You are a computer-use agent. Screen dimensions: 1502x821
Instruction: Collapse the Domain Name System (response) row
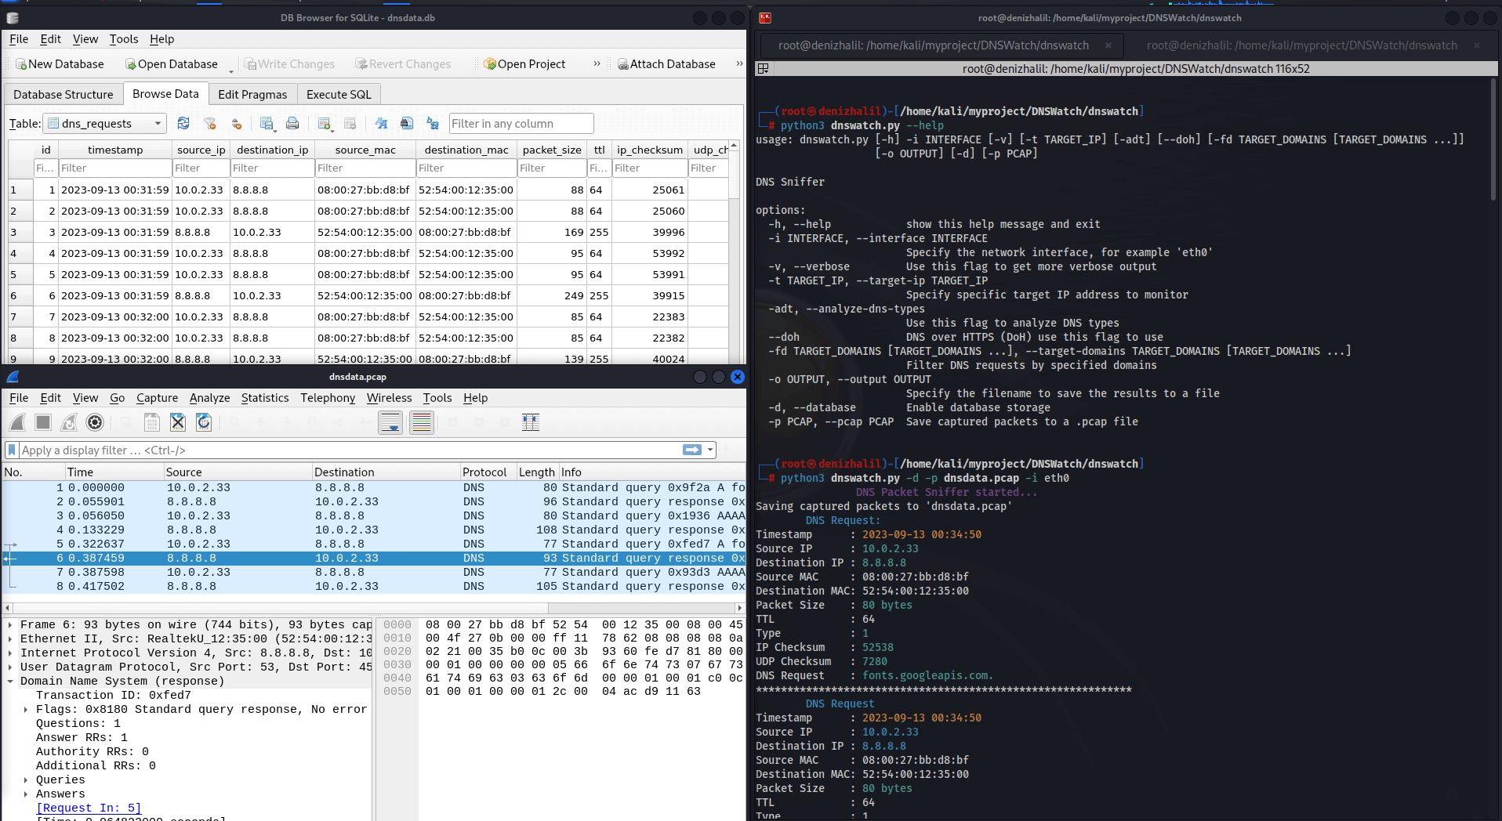[x=9, y=682]
